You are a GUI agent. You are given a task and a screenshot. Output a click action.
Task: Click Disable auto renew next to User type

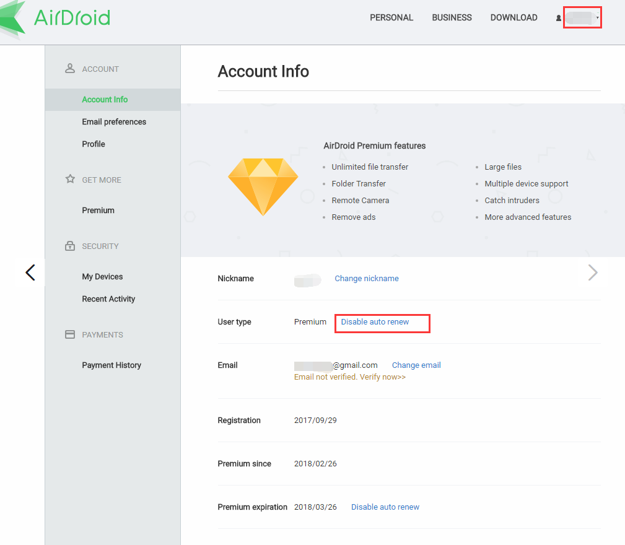point(375,321)
